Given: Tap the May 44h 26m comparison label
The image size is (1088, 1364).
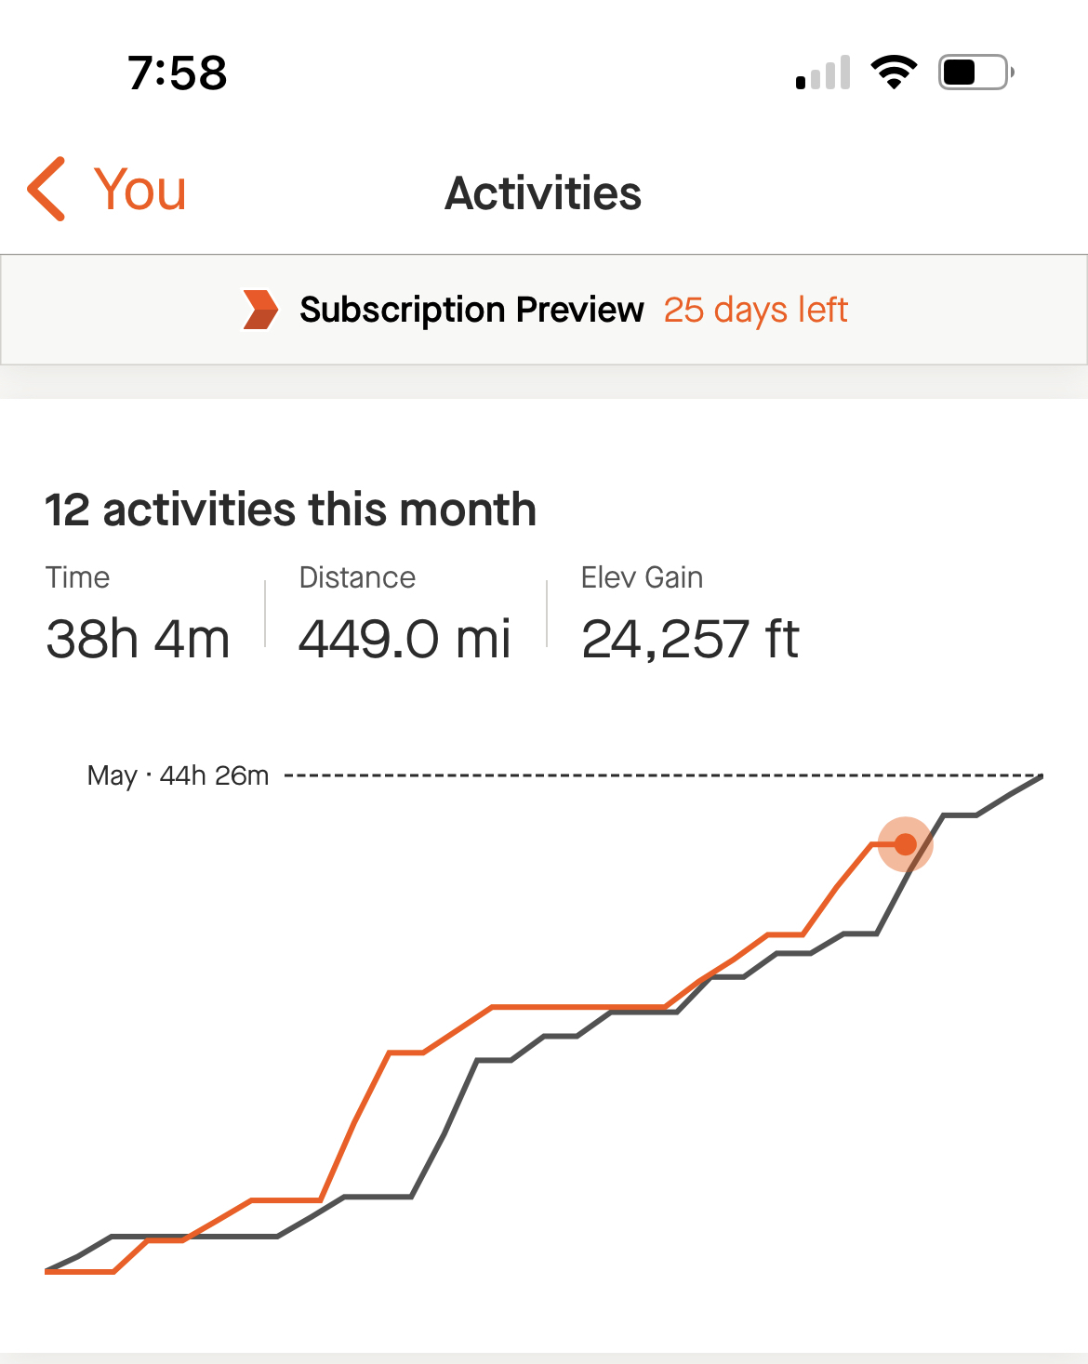Looking at the screenshot, I should tap(178, 775).
